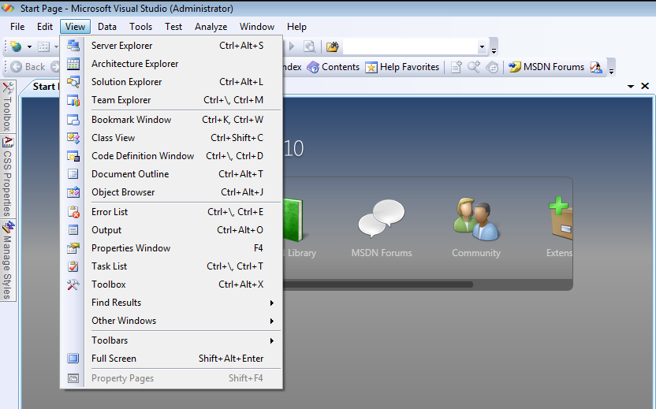This screenshot has width=656, height=409.
Task: Click the Solution Explorer menu icon
Action: [73, 82]
